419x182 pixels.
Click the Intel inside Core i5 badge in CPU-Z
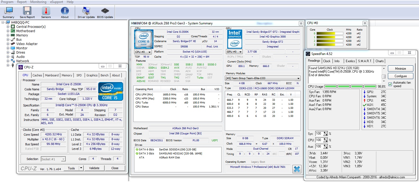point(111,91)
